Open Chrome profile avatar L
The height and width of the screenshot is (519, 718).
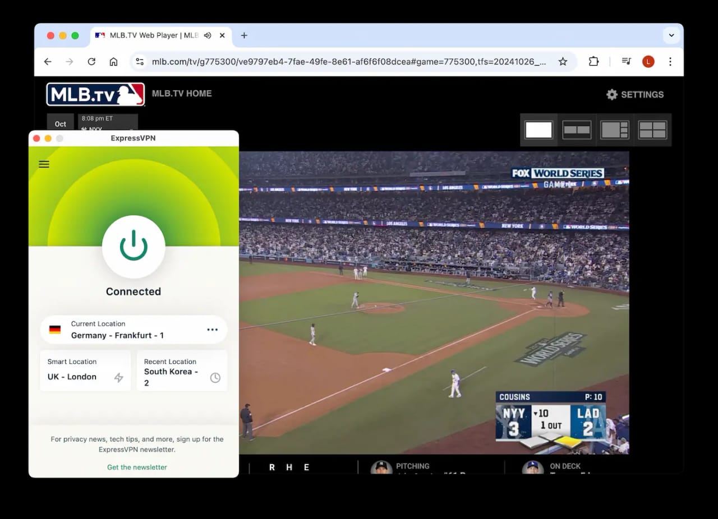point(648,62)
